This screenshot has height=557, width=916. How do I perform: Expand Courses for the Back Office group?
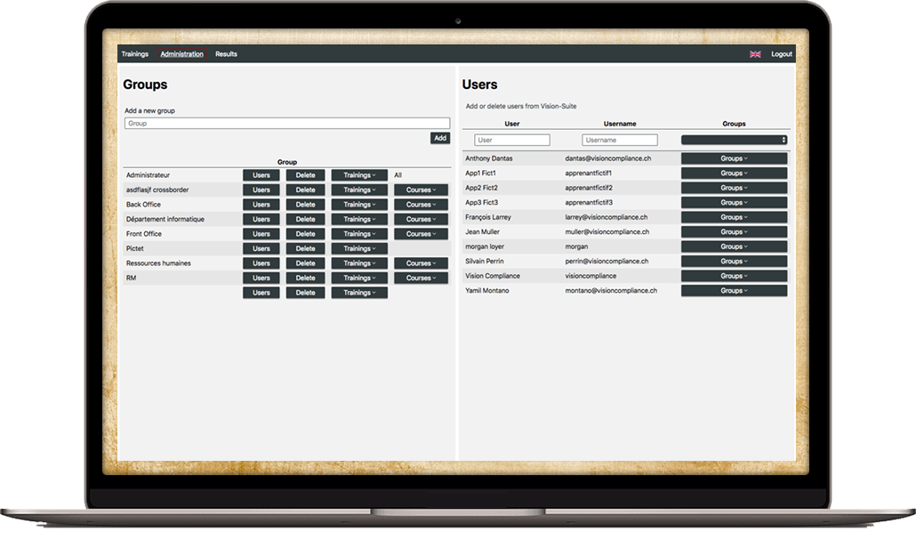click(x=421, y=205)
